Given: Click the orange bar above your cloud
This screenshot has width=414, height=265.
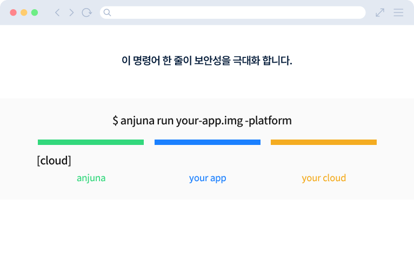Looking at the screenshot, I should (324, 142).
